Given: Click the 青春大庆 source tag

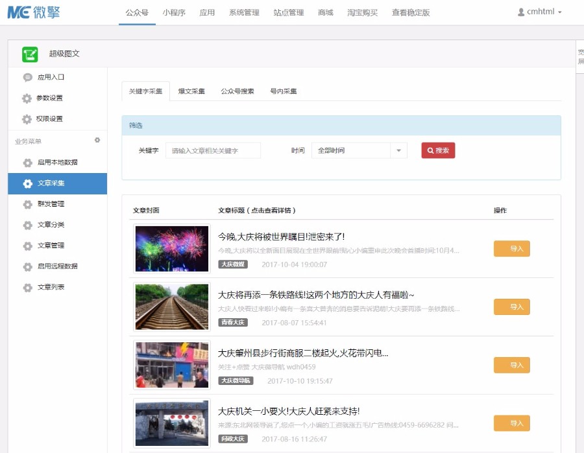Looking at the screenshot, I should pos(233,323).
